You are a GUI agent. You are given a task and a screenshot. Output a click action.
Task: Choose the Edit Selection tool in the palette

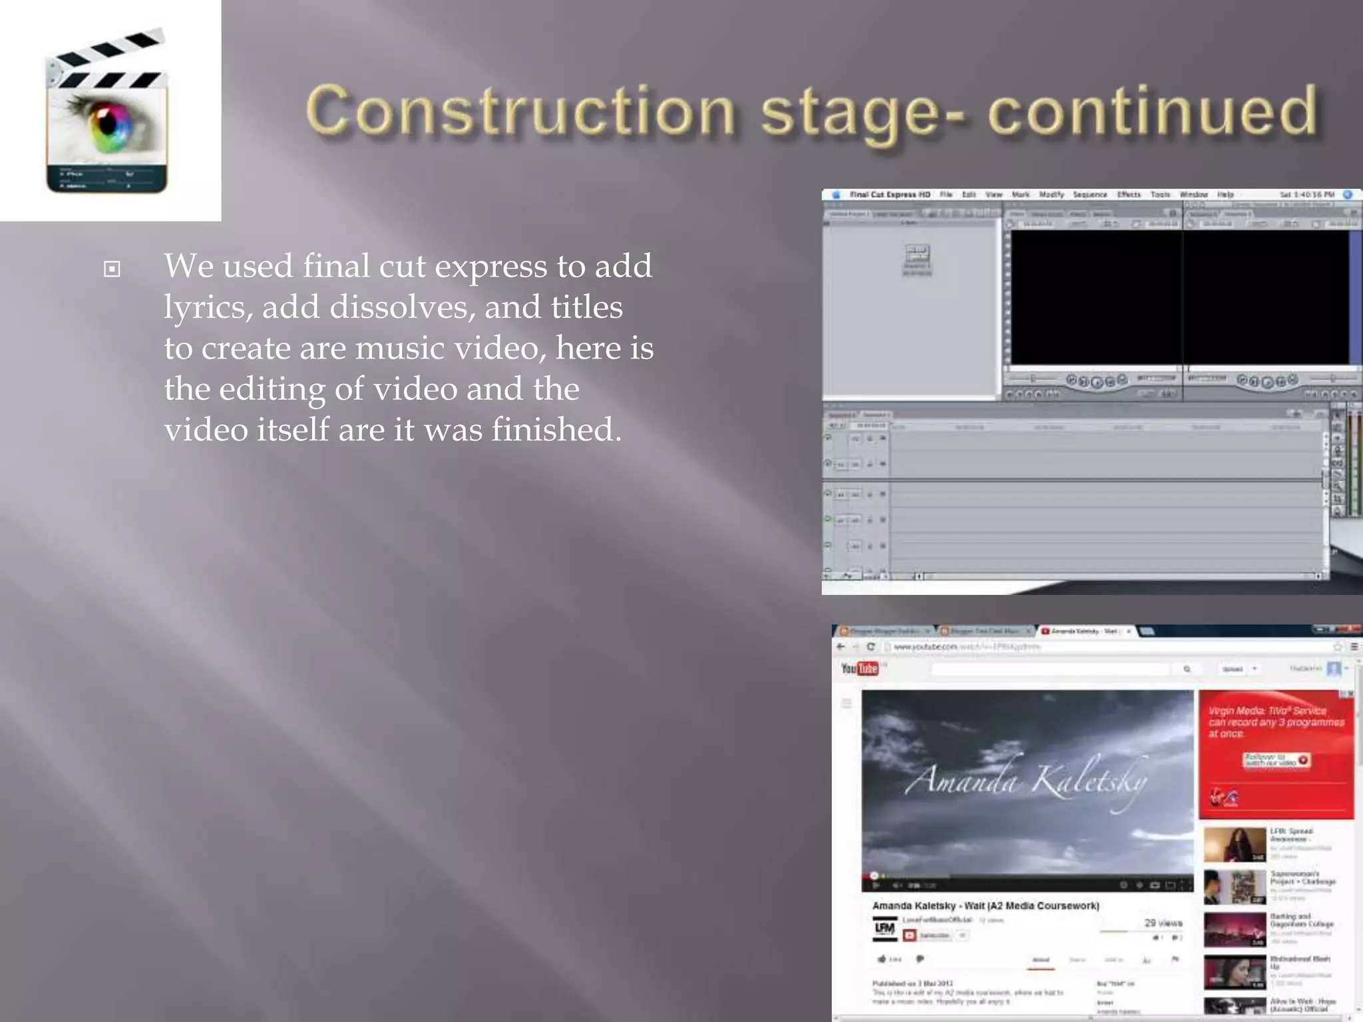click(x=1337, y=427)
